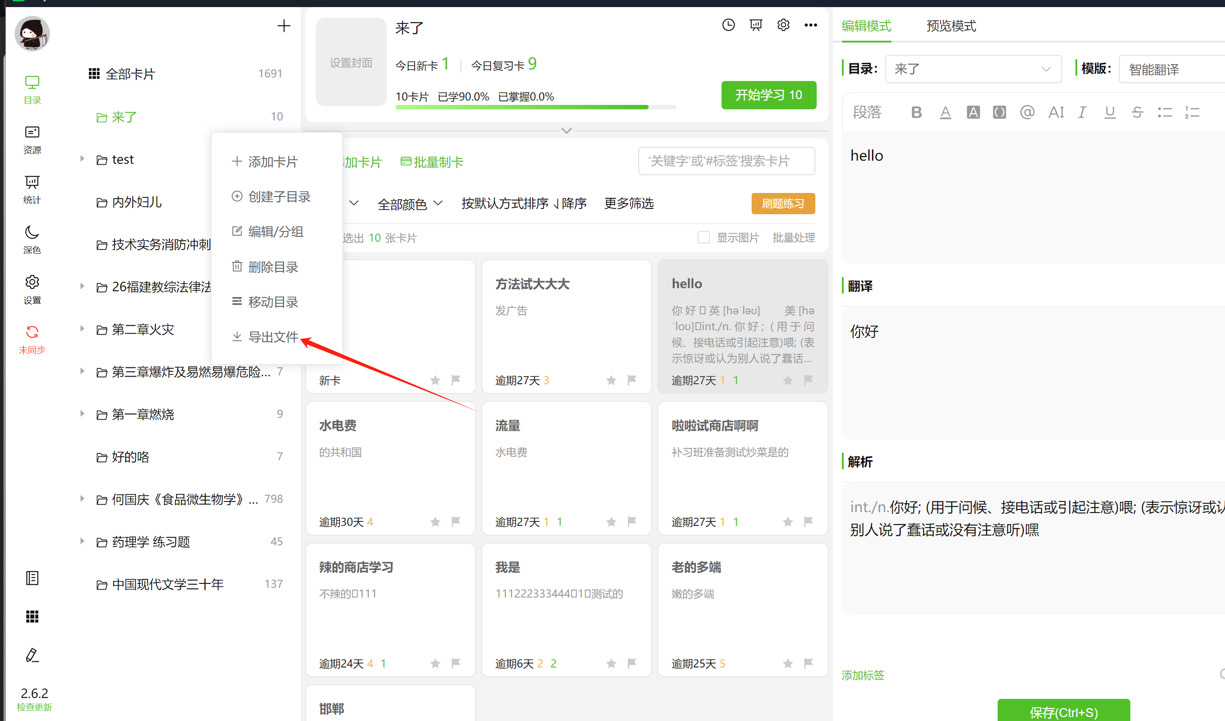This screenshot has height=721, width=1225.
Task: Select 删除目录 in context menu
Action: click(265, 267)
